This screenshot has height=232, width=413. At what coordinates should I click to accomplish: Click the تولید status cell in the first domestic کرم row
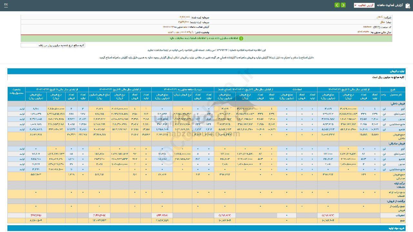pos(22,109)
